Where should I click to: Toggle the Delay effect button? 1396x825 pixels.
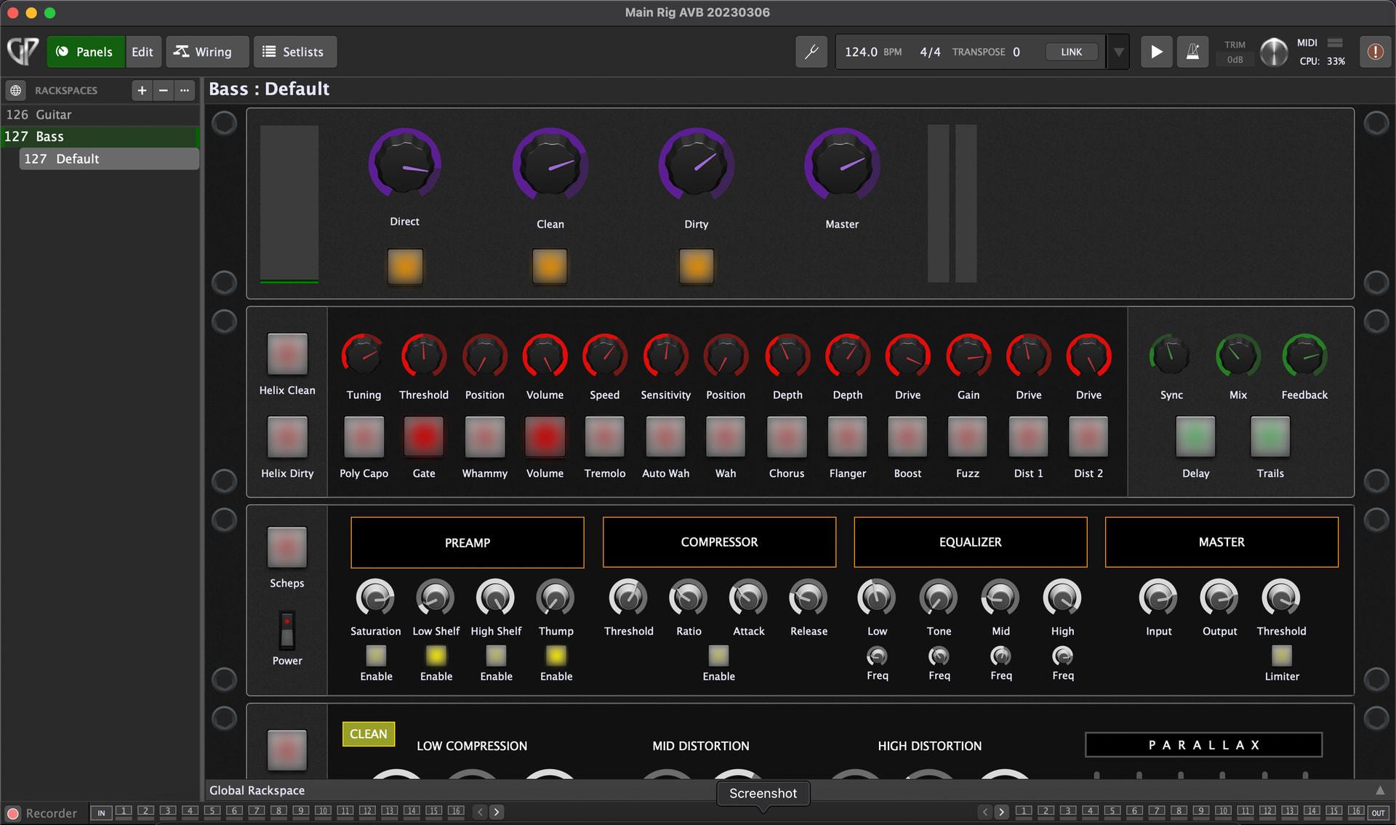point(1195,436)
